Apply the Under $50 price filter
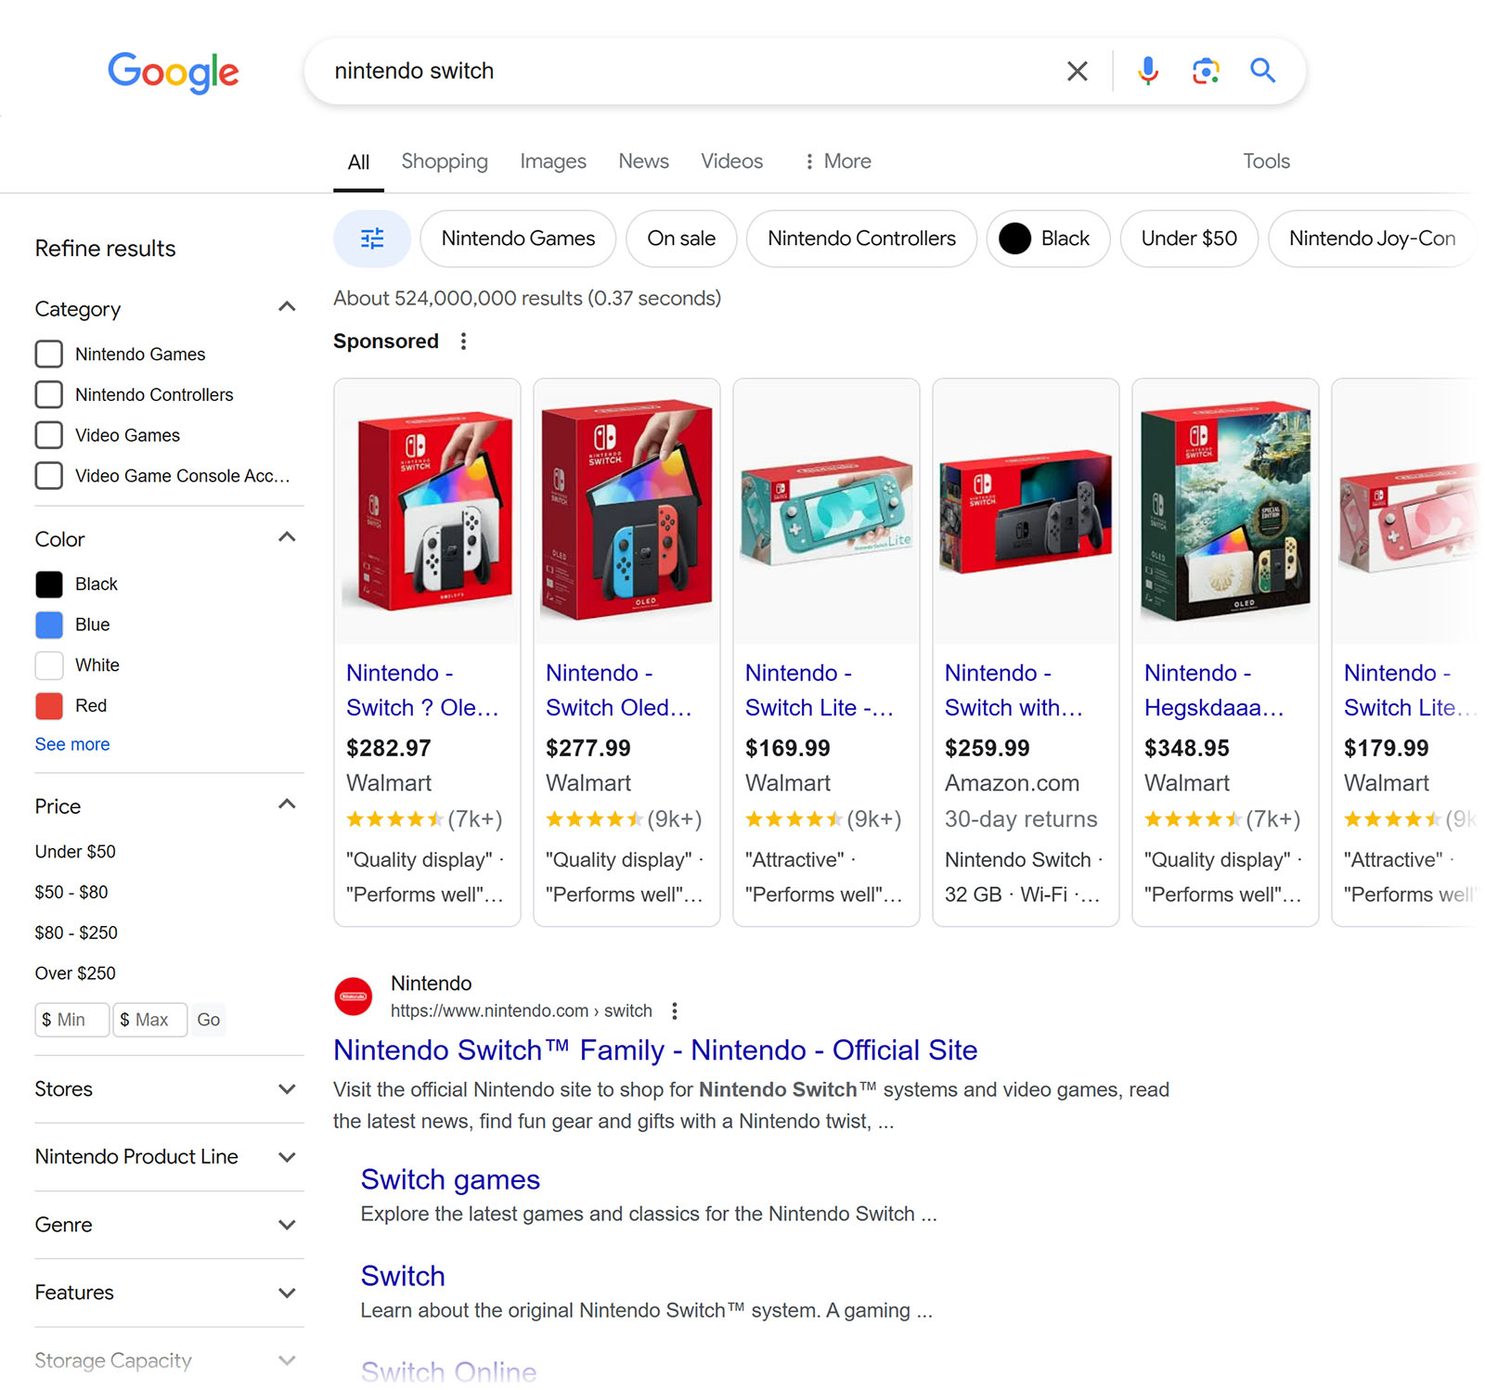 tap(74, 851)
